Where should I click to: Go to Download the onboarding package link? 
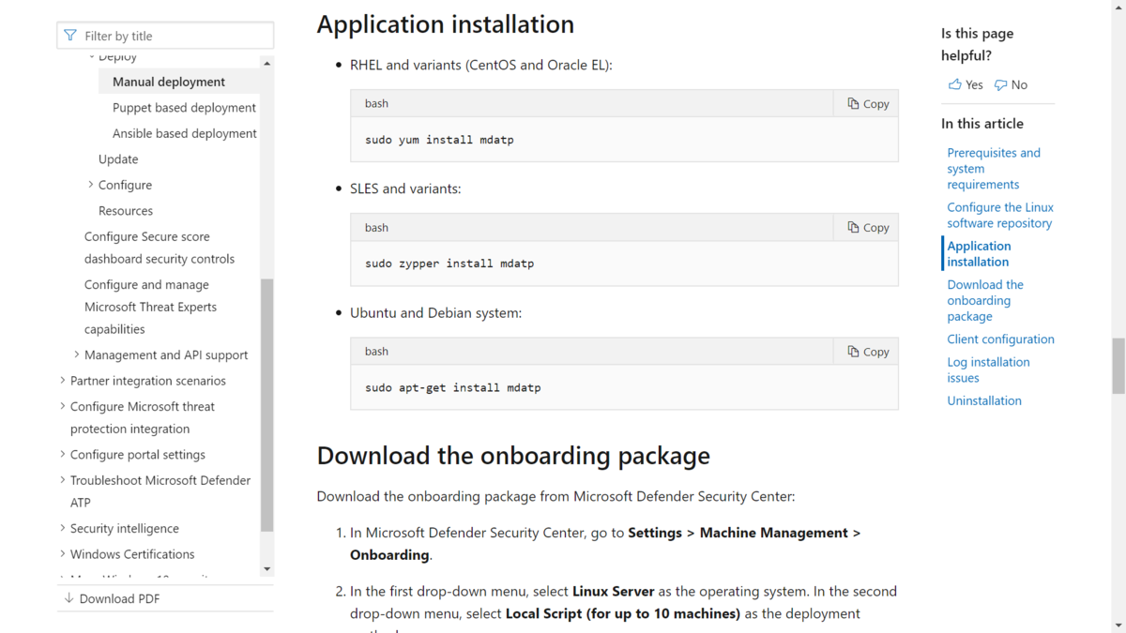985,300
